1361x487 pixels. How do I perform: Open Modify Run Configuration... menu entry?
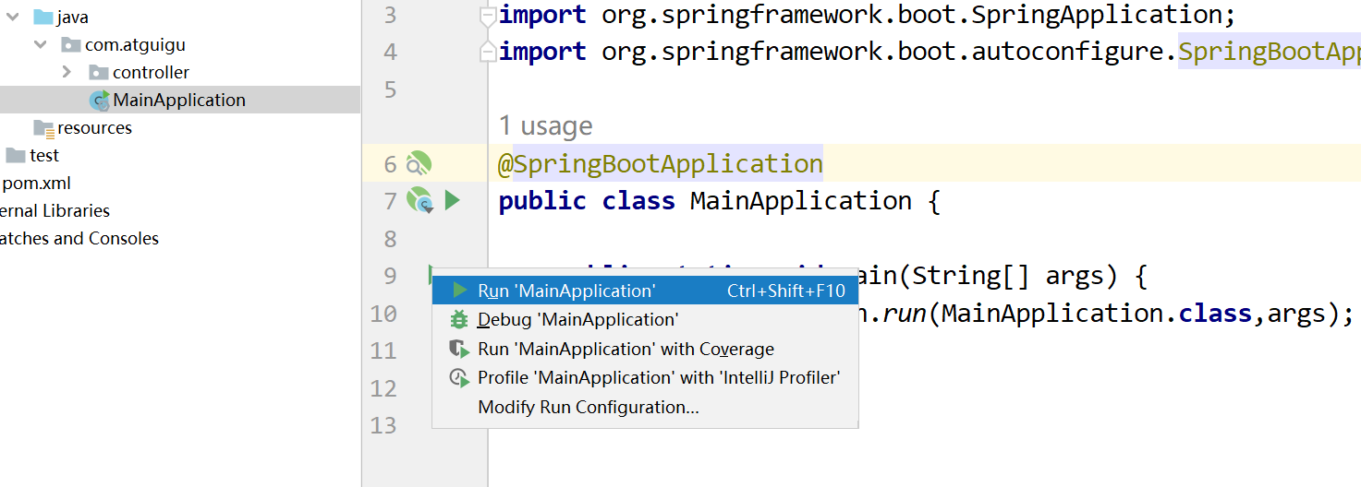588,408
